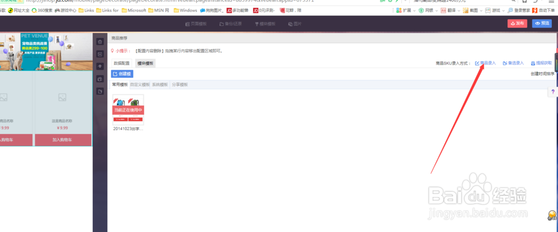Open 图片 in the top toolbar

tap(295, 24)
